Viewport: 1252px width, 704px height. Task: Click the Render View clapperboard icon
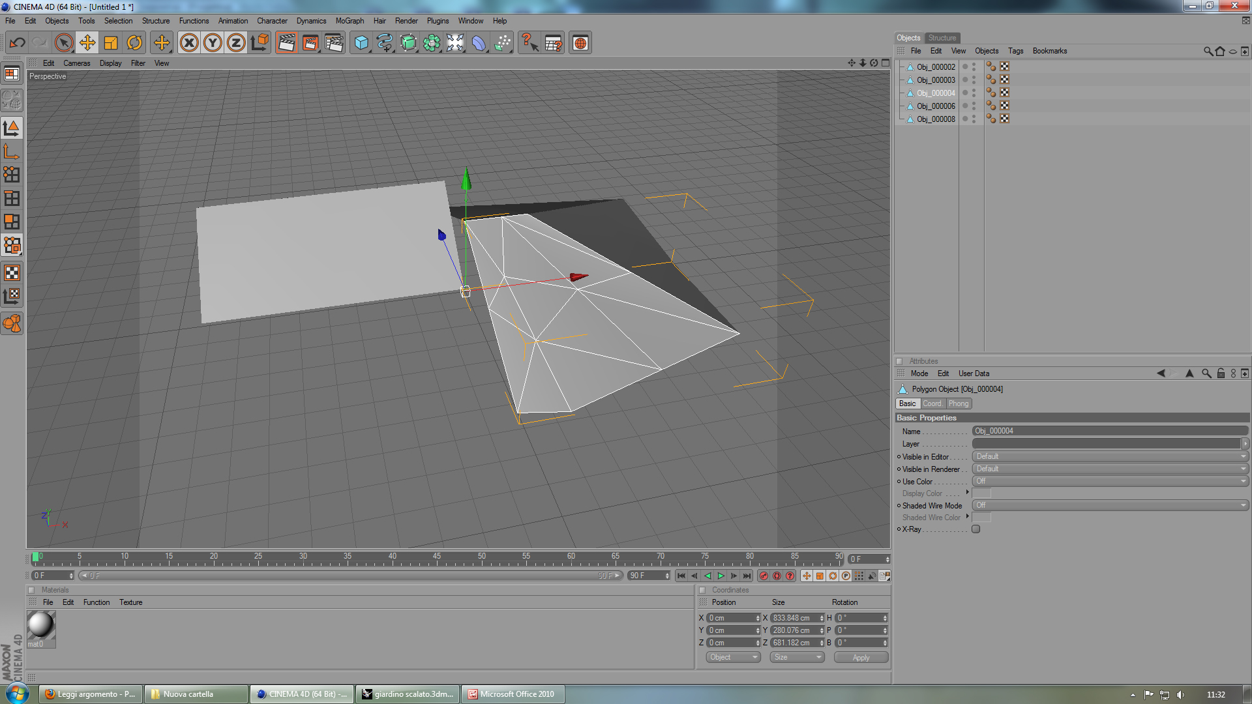click(286, 43)
